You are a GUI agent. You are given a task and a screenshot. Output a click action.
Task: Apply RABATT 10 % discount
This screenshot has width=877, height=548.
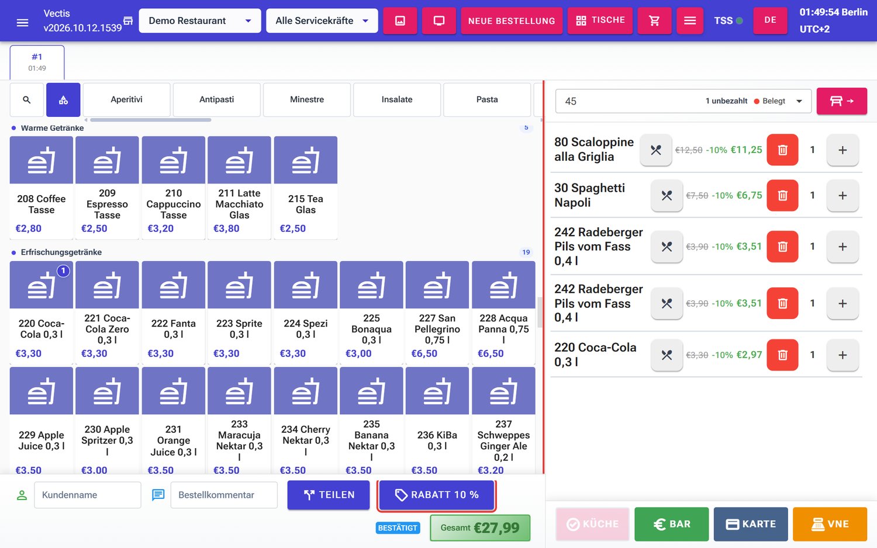click(x=437, y=495)
